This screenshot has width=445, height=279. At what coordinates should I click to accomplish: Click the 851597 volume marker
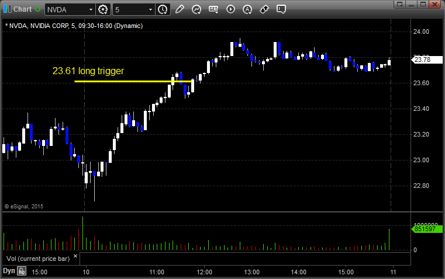[x=427, y=229]
